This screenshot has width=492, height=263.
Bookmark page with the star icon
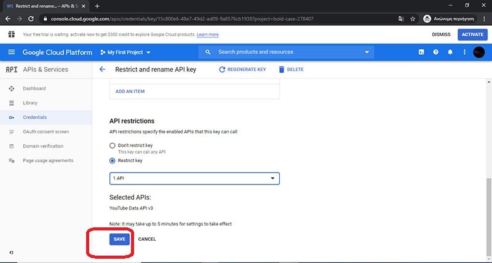pos(413,19)
